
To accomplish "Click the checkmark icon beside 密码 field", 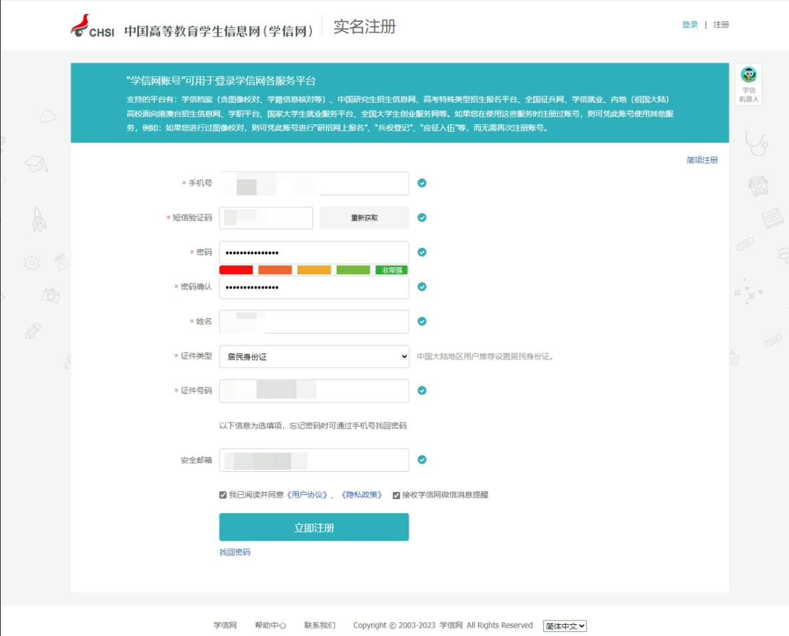I will [421, 252].
